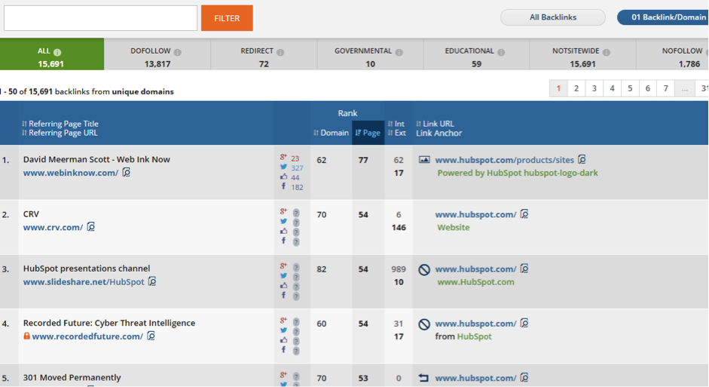Image resolution: width=709 pixels, height=387 pixels.
Task: Click the info icon on the DOFOLLOW tab
Action: [178, 52]
